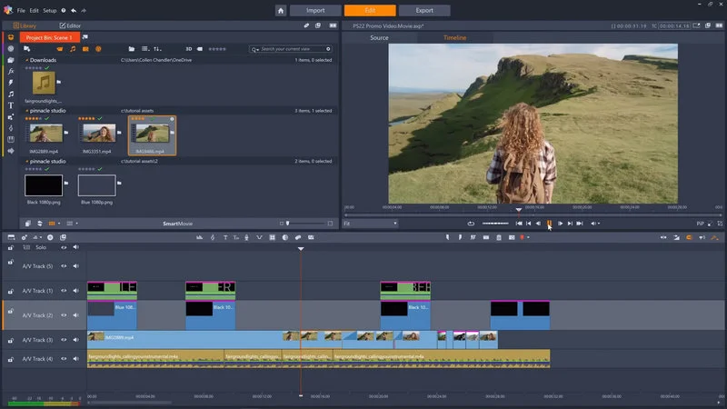Toggle the lock on A/V Track (4)
Screen dimensions: 727x409
[x=10, y=359]
